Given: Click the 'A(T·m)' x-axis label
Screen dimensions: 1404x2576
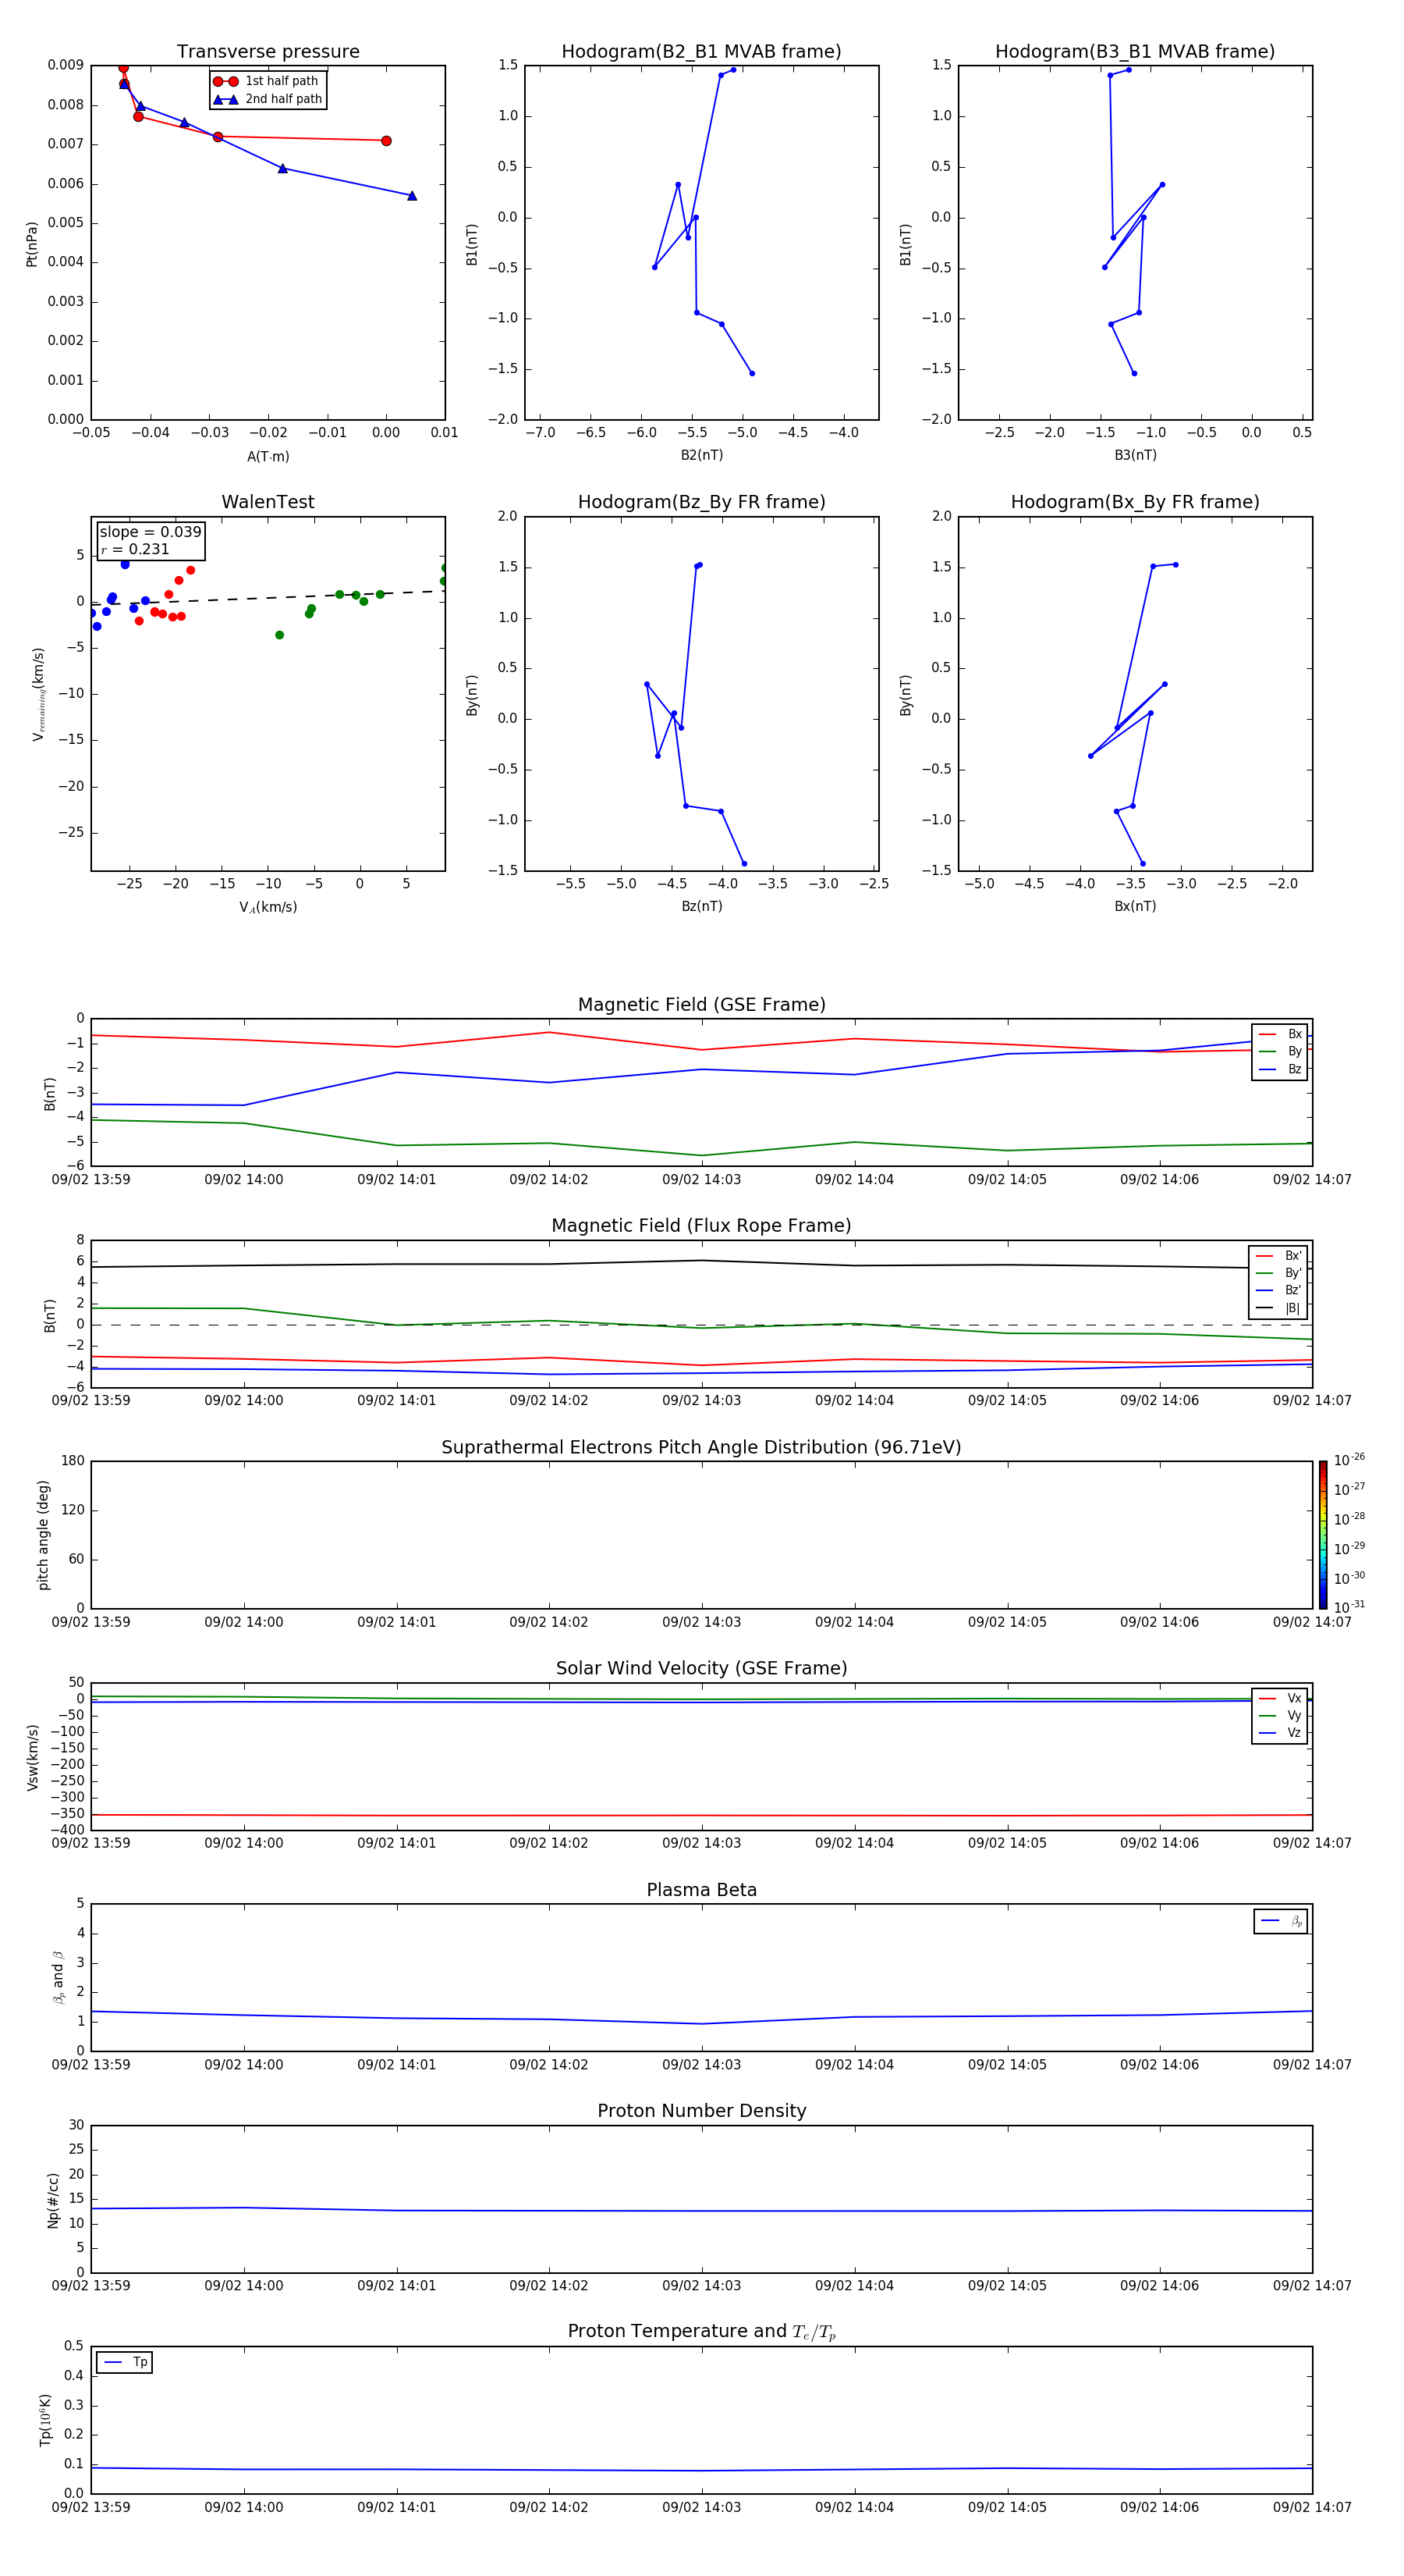Looking at the screenshot, I should (x=268, y=456).
